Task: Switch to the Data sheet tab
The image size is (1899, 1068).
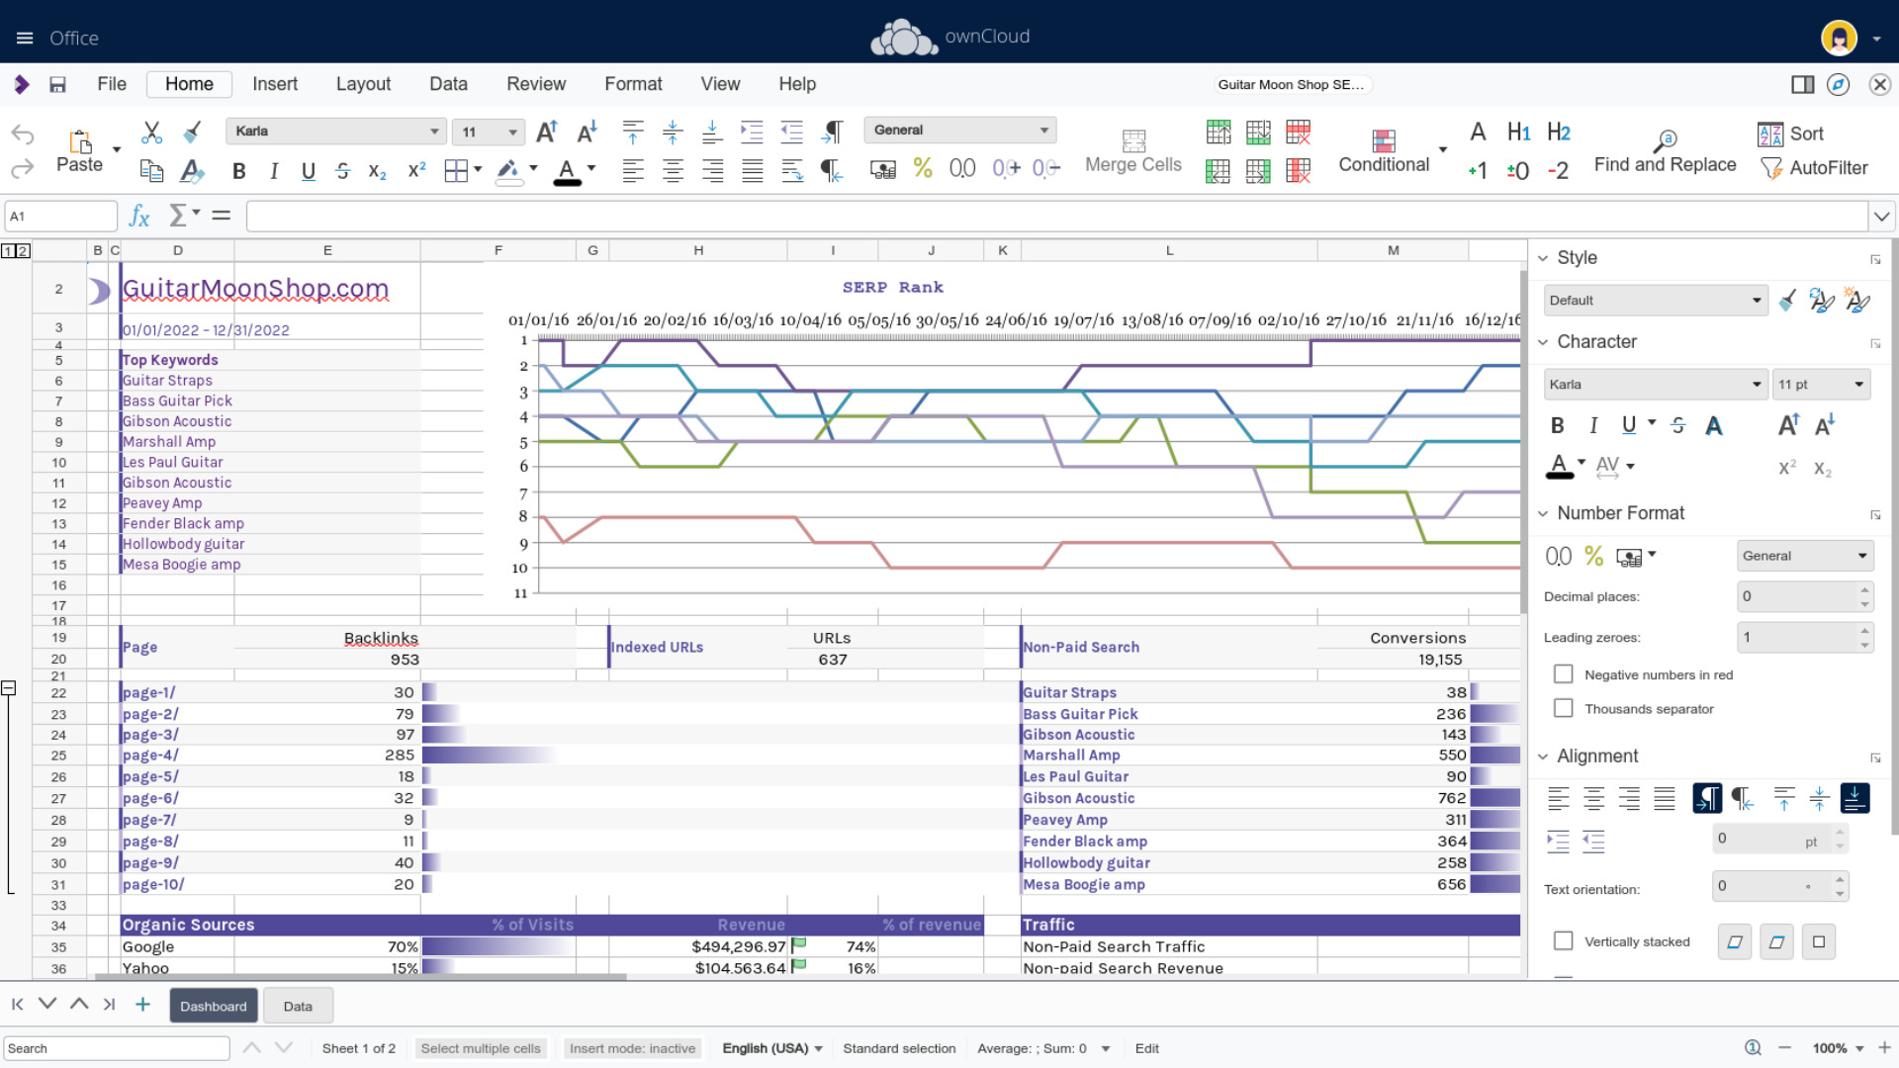Action: click(298, 1006)
